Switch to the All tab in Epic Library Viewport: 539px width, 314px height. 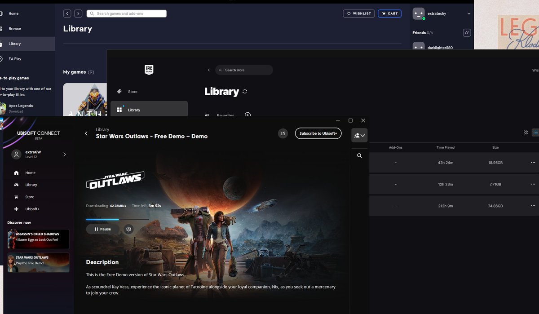(207, 115)
